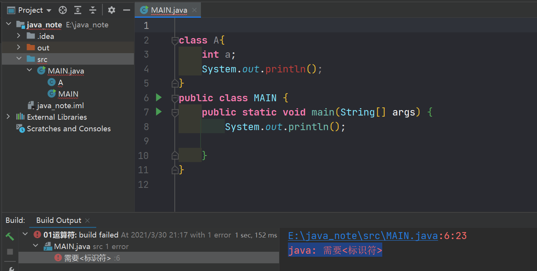This screenshot has height=271, width=537.
Task: Click the Expand All icon in Project toolbar
Action: pyautogui.click(x=78, y=10)
